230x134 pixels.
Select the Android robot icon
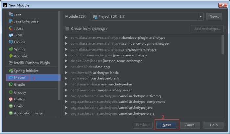[11, 56]
